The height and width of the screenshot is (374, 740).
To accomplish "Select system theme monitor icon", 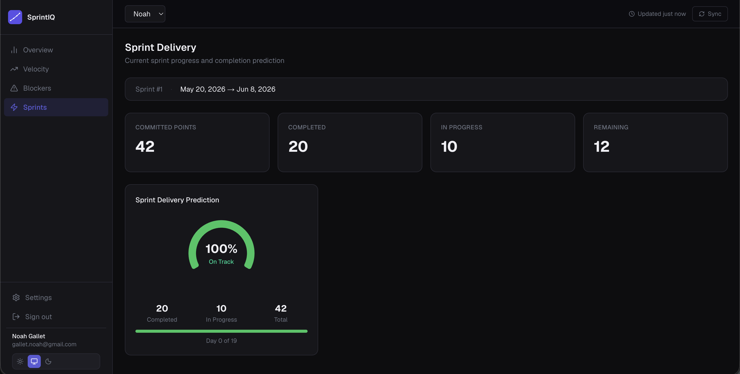I will point(34,361).
